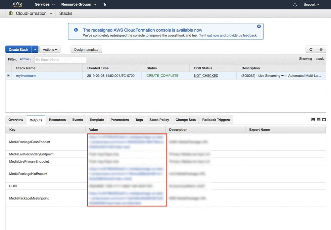Viewport: 331px width, 230px height.
Task: Click the NOT_CHECKED drift status
Action: point(206,76)
